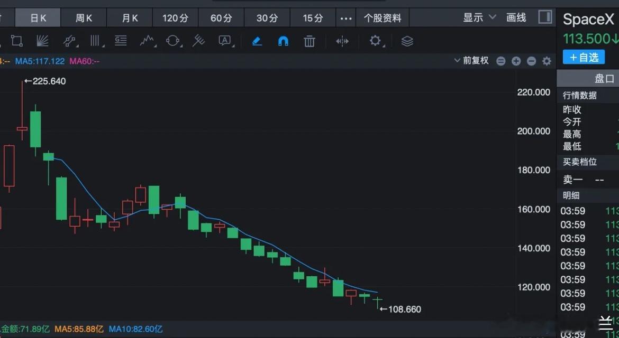Open the 个股资料 stock info tab

click(x=382, y=18)
